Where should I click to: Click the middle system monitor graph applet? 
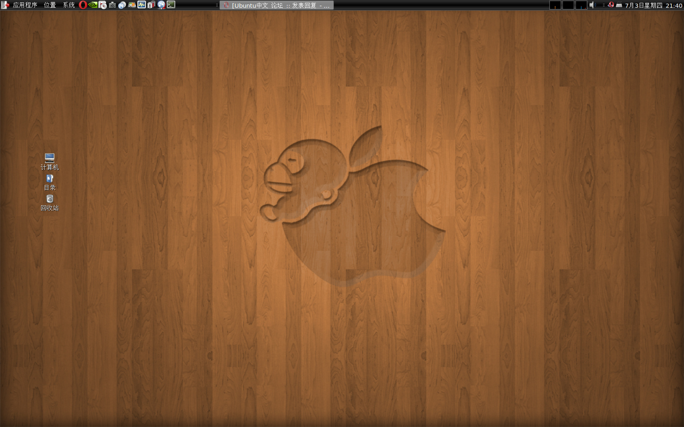[x=568, y=5]
